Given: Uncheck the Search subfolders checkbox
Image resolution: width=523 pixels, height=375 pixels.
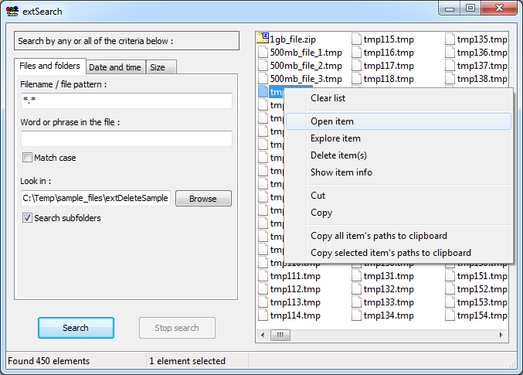Looking at the screenshot, I should tap(28, 218).
